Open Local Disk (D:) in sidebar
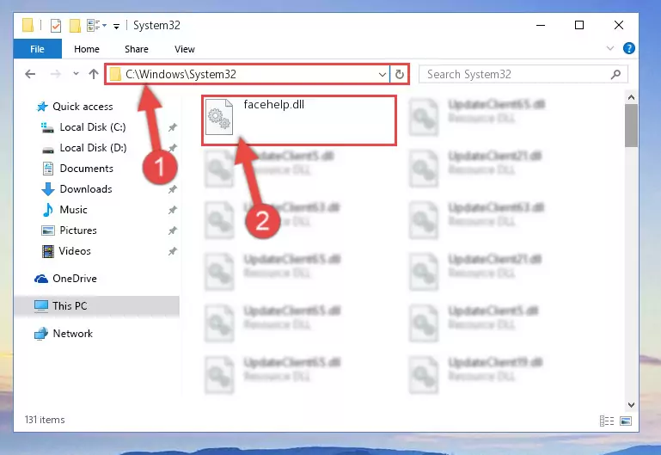The height and width of the screenshot is (455, 661). point(93,148)
